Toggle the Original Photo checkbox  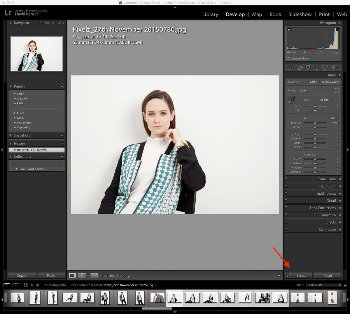click(288, 59)
